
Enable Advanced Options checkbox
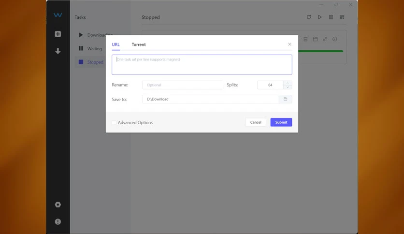coord(114,123)
